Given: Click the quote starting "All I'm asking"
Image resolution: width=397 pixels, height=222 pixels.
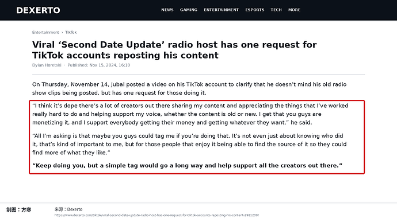Looking at the screenshot, I should coord(189,144).
